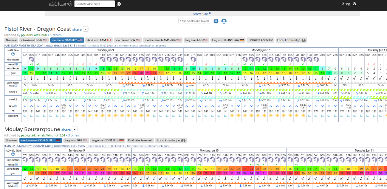Screen dimensions: 387x189
Task: Open the user profile icon beside the gear
Action: tap(224, 21)
